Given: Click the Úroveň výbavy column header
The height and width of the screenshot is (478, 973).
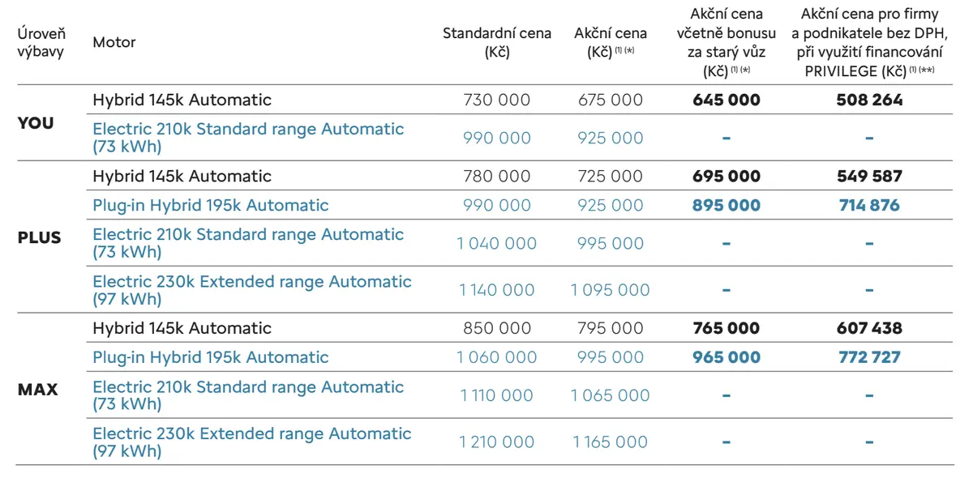Looking at the screenshot, I should pyautogui.click(x=41, y=42).
